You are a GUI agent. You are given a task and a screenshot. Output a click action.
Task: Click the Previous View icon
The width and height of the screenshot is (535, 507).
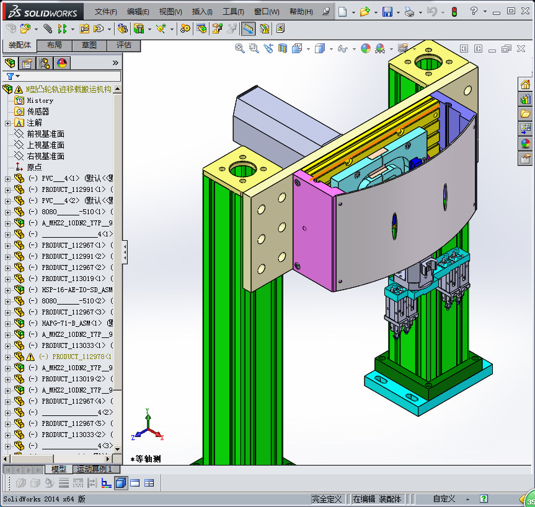[268, 48]
